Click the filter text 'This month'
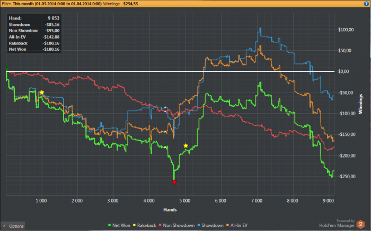Image resolution: width=371 pixels, height=231 pixels. (23, 4)
